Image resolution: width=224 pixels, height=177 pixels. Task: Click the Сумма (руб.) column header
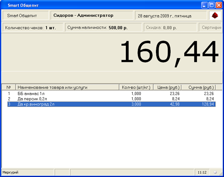[198, 87]
